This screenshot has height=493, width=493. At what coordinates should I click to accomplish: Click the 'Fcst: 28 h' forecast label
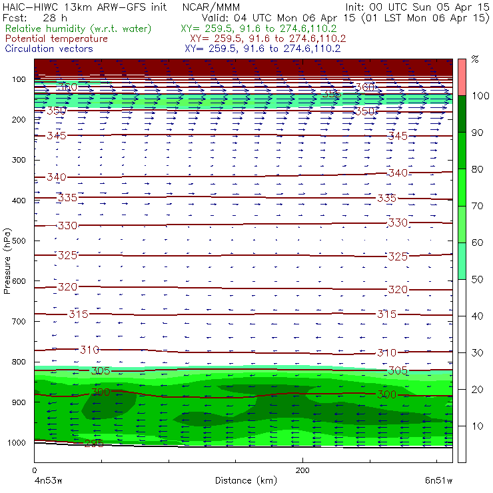tap(35, 17)
